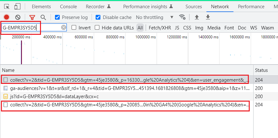Click the 200000 ms timeline marker label
The image size is (278, 138).
(x=21, y=37)
